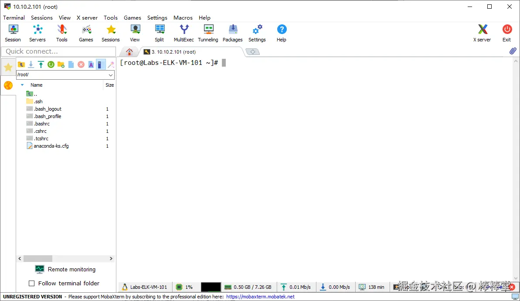This screenshot has width=520, height=301.
Task: Click green refresh icon in file browser
Action: tap(51, 64)
